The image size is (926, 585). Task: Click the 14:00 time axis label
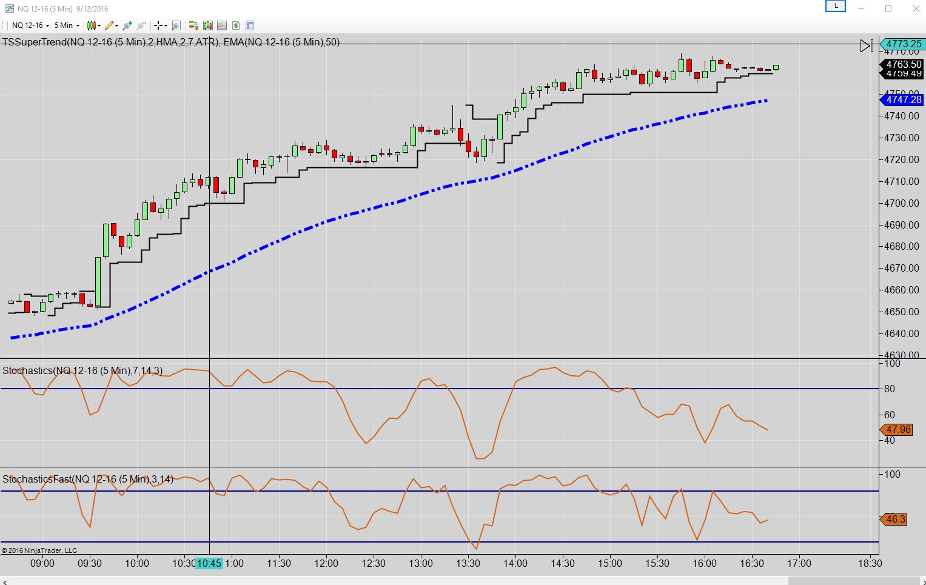click(515, 563)
